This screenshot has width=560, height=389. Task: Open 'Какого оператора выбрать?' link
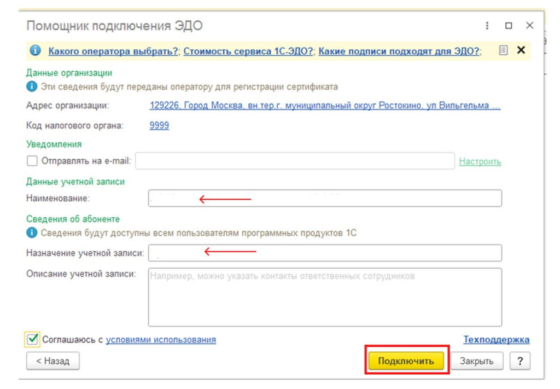[113, 51]
